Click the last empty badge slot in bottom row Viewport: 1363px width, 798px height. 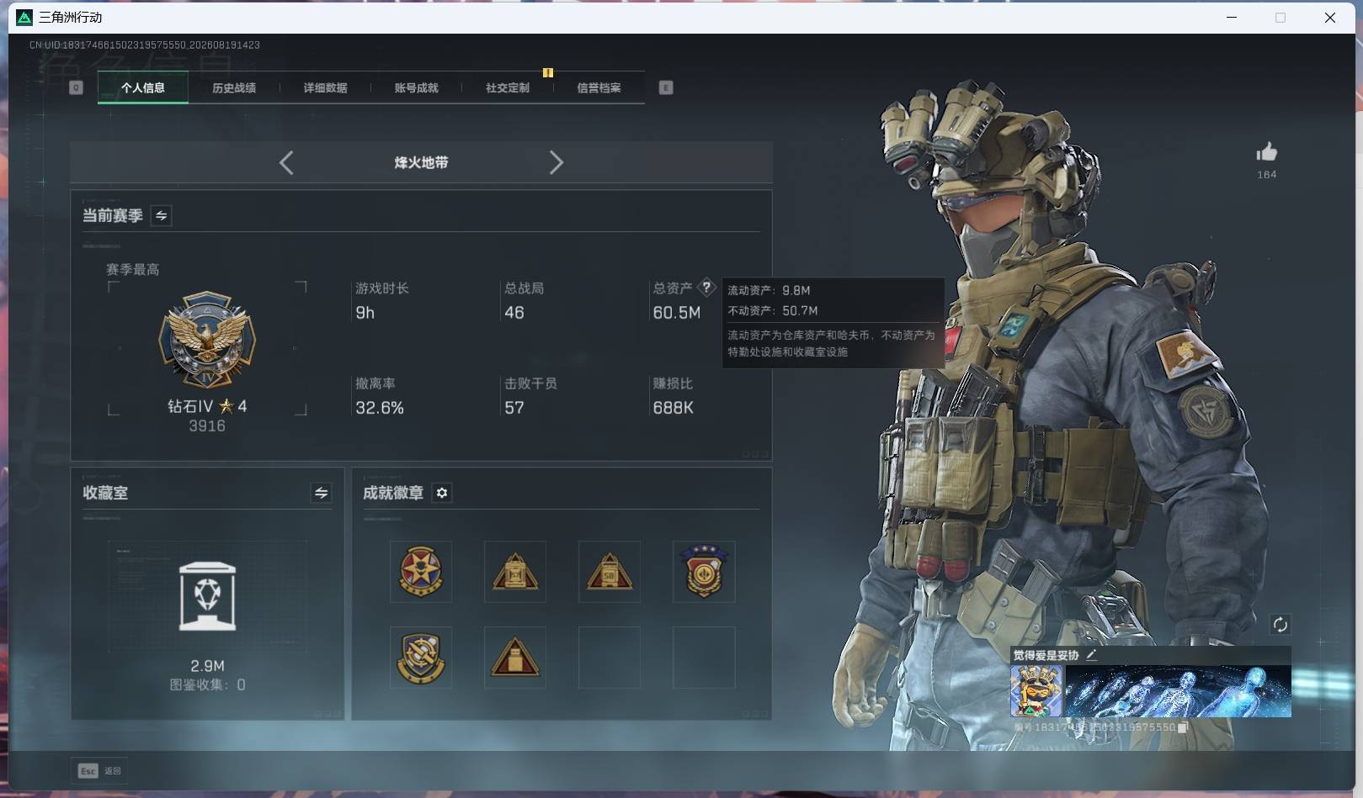[x=704, y=658]
